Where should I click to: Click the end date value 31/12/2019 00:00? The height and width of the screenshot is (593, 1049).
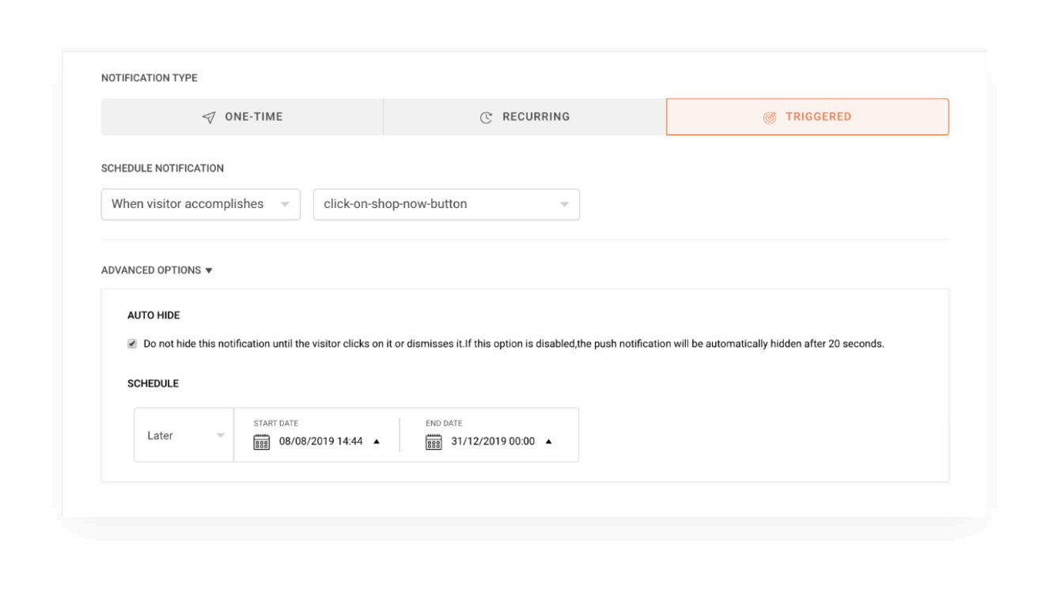(493, 442)
